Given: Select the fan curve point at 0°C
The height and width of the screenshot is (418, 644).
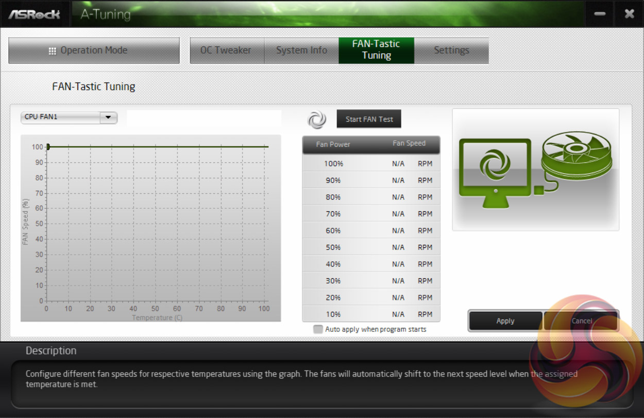Looking at the screenshot, I should click(x=47, y=147).
